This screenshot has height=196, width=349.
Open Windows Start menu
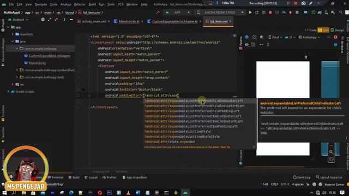click(4, 193)
